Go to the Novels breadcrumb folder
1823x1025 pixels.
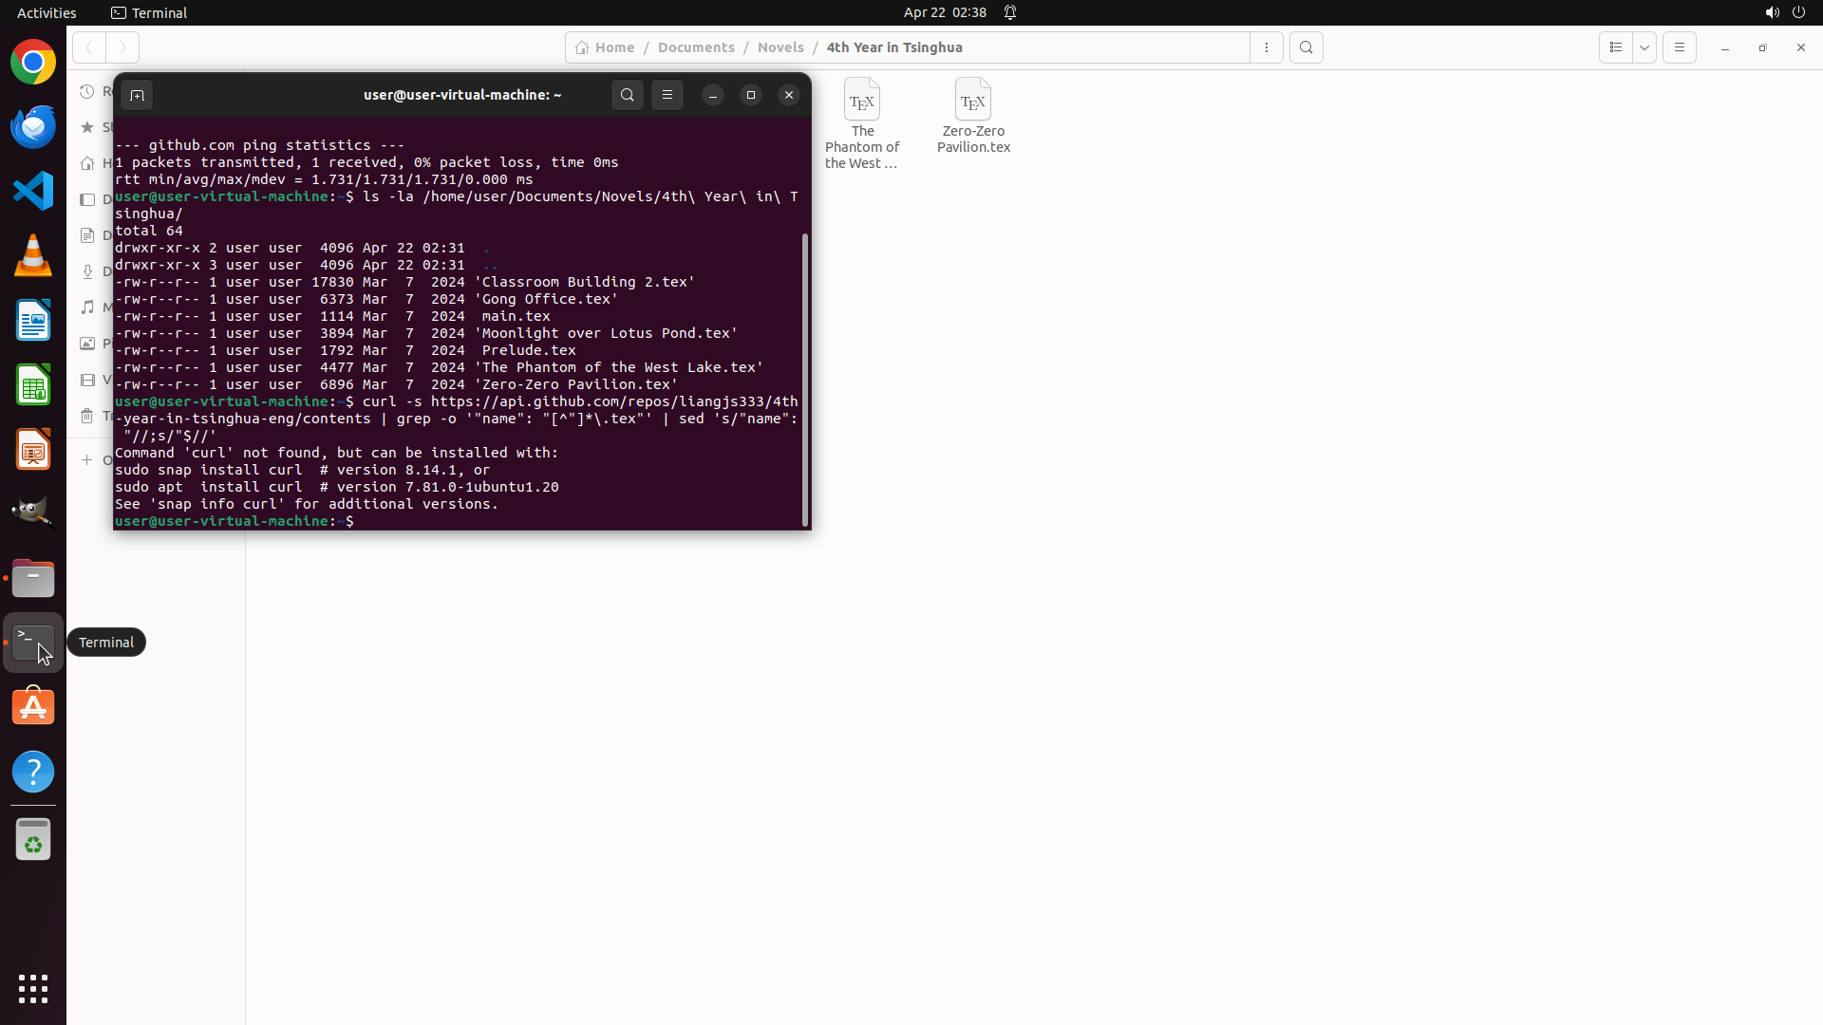coord(780,47)
